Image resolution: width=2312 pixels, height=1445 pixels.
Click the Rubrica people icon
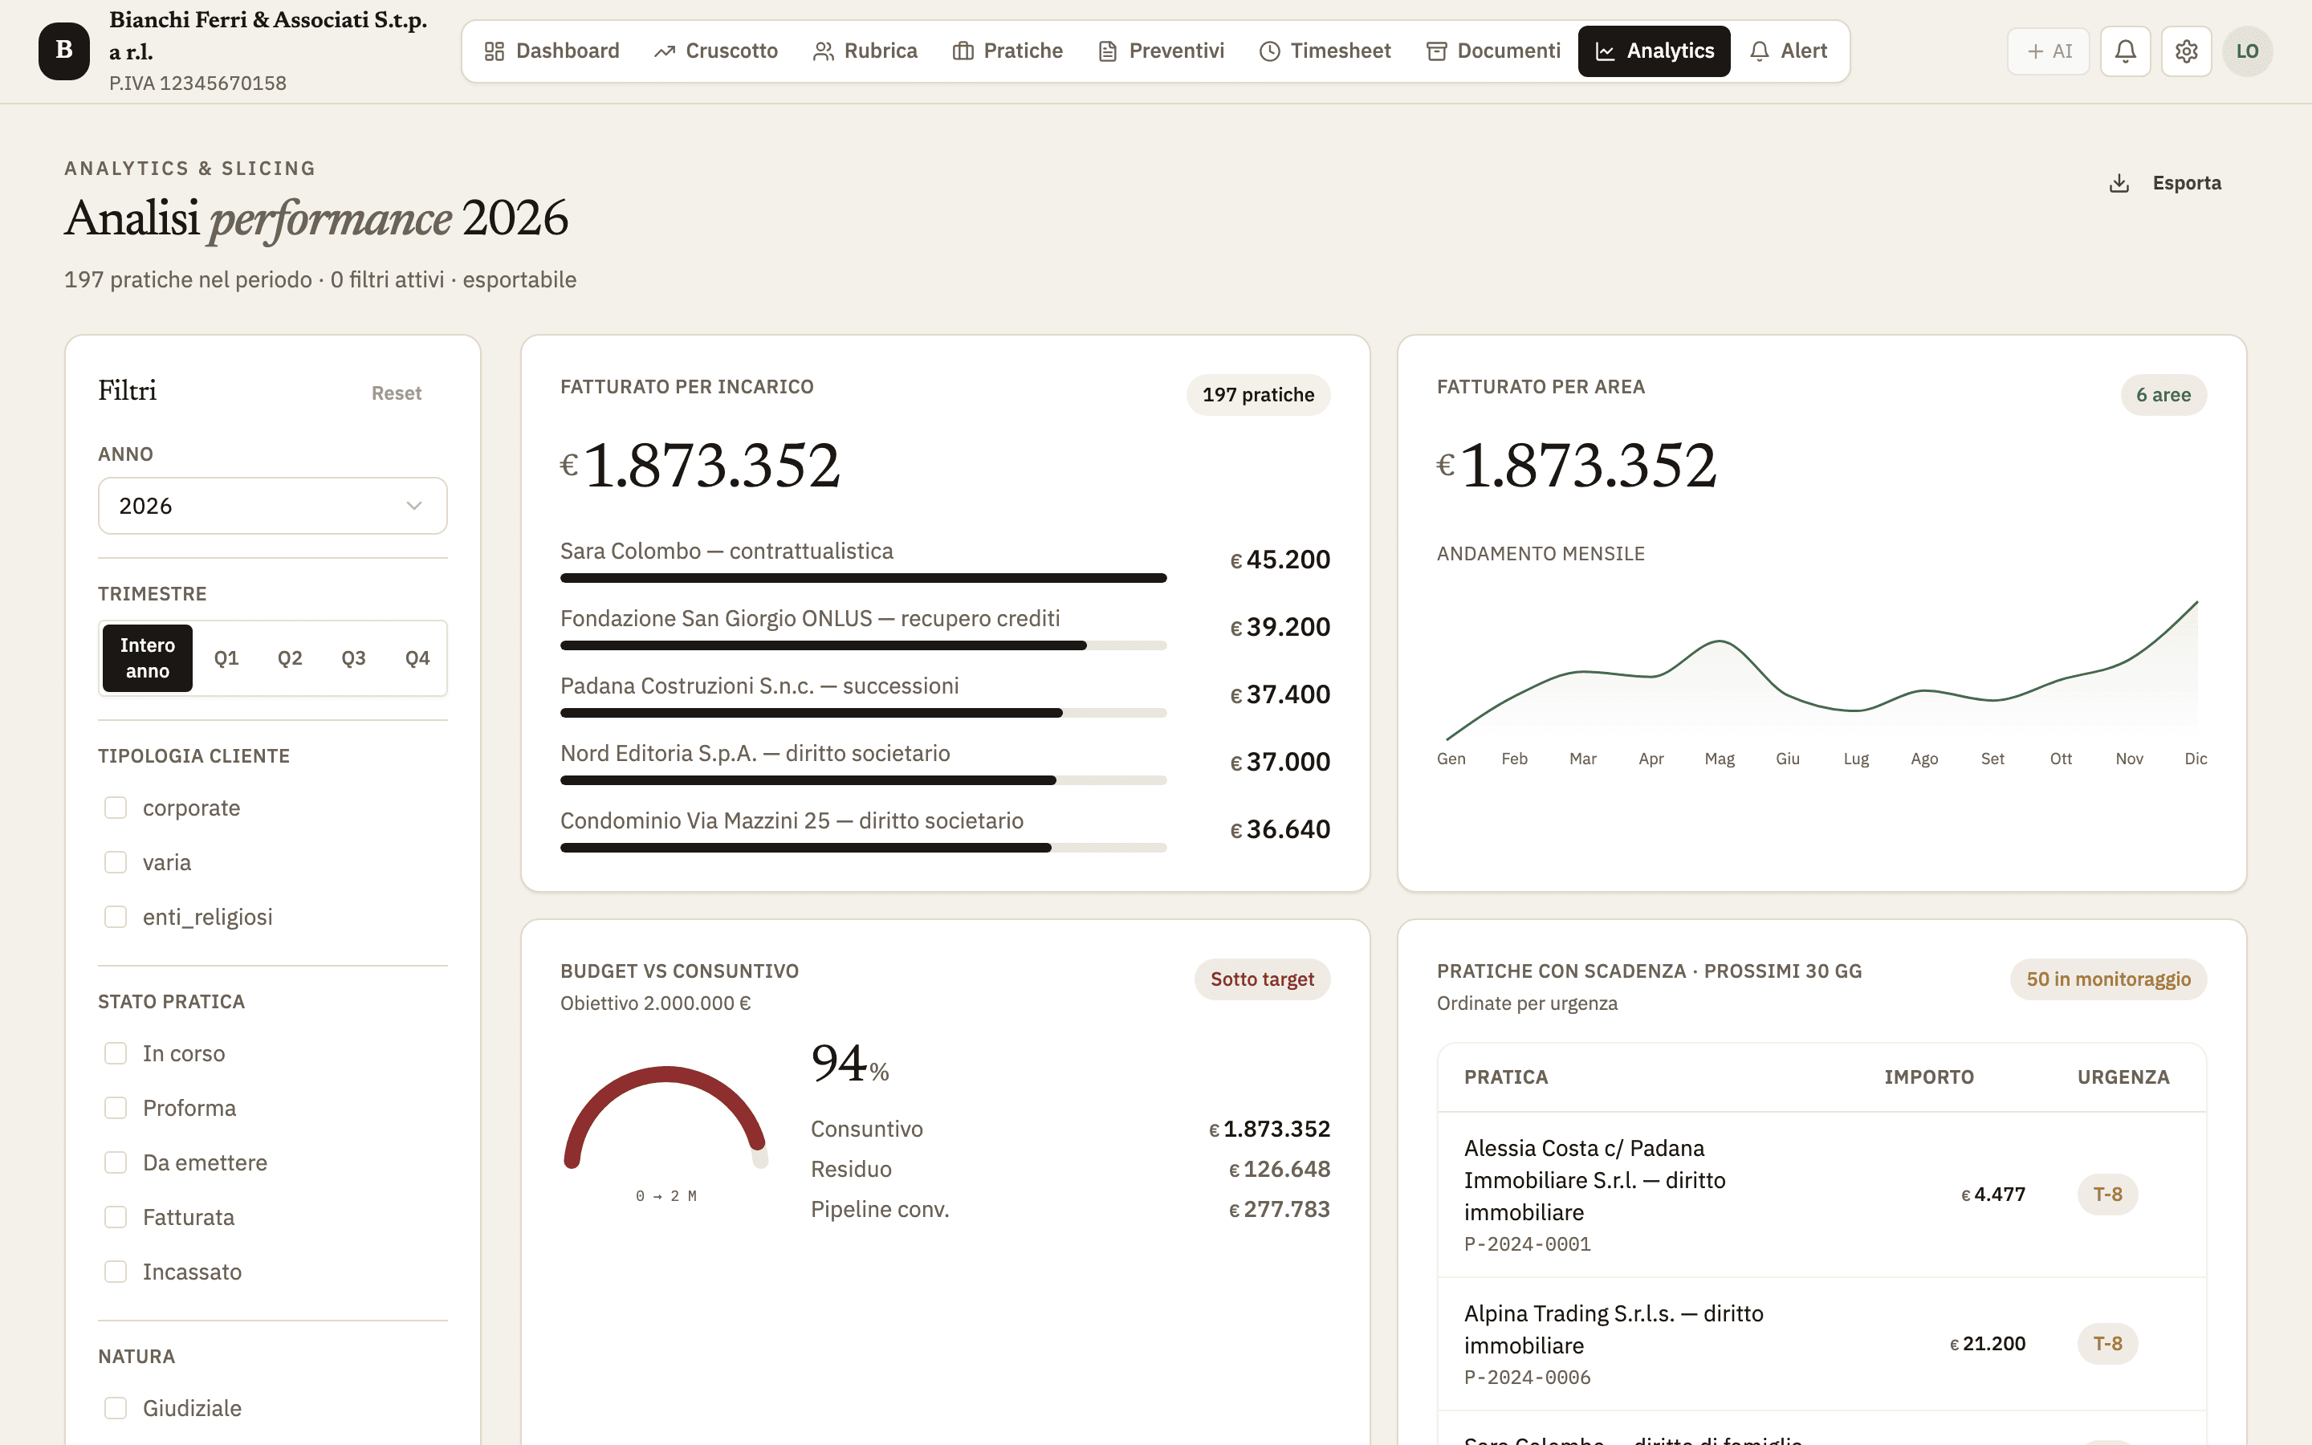coord(823,51)
